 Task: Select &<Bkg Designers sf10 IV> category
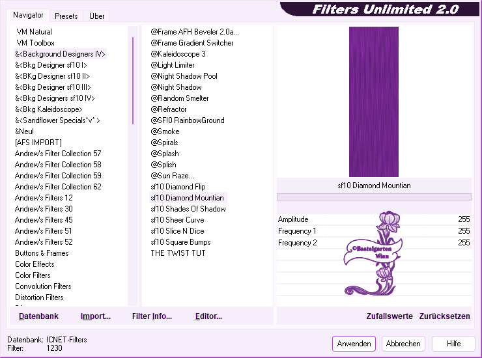55,98
